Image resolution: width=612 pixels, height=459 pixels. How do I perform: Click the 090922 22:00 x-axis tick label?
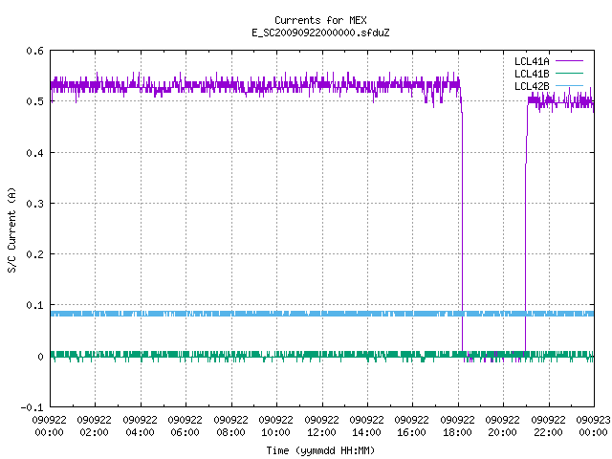point(548,426)
